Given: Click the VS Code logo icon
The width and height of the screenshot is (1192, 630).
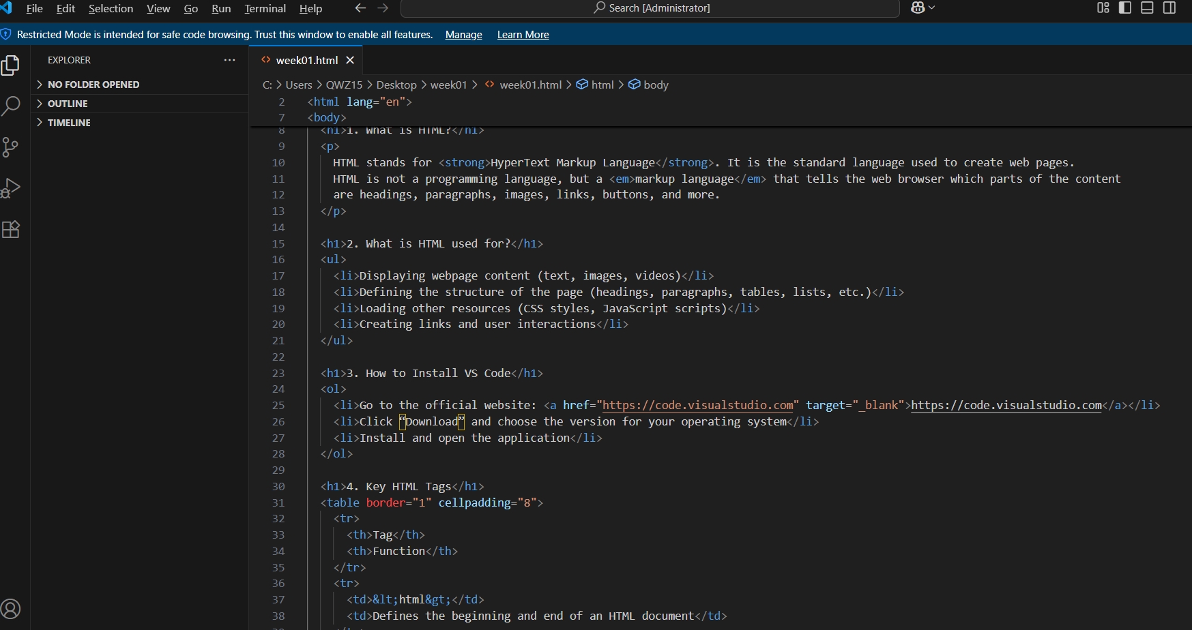Looking at the screenshot, I should click(x=6, y=7).
